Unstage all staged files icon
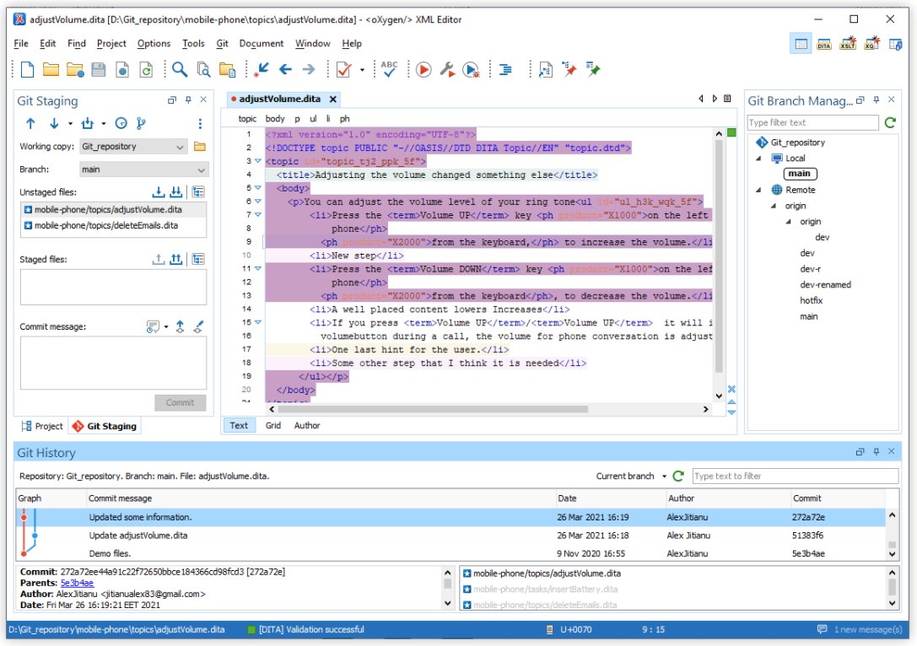This screenshot has width=917, height=646. click(x=176, y=259)
